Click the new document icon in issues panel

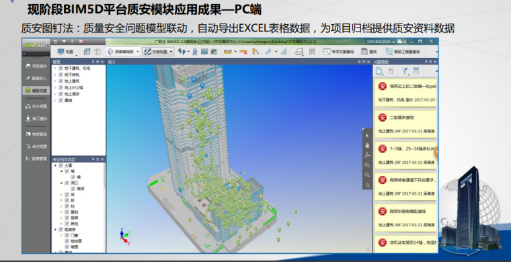click(379, 71)
